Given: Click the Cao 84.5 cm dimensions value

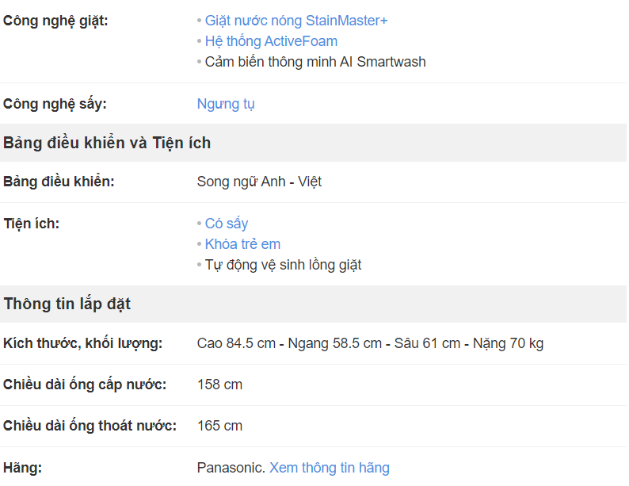Looking at the screenshot, I should coord(370,343).
